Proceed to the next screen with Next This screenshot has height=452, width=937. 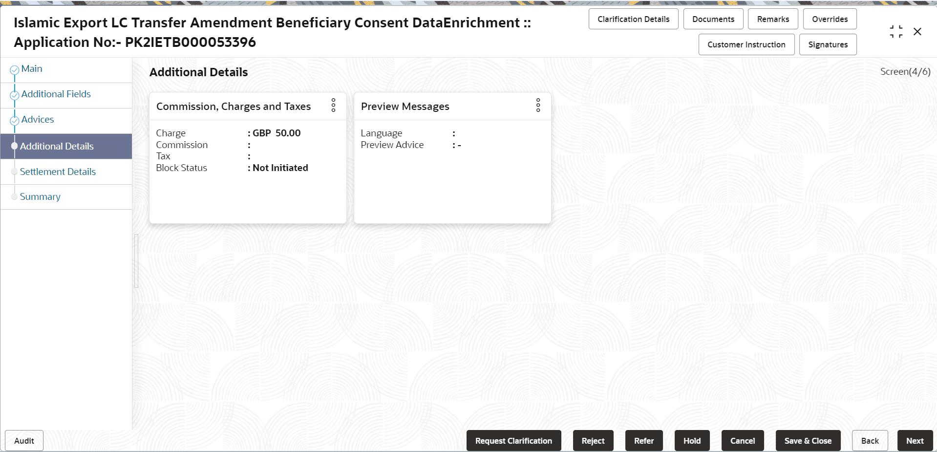coord(915,440)
